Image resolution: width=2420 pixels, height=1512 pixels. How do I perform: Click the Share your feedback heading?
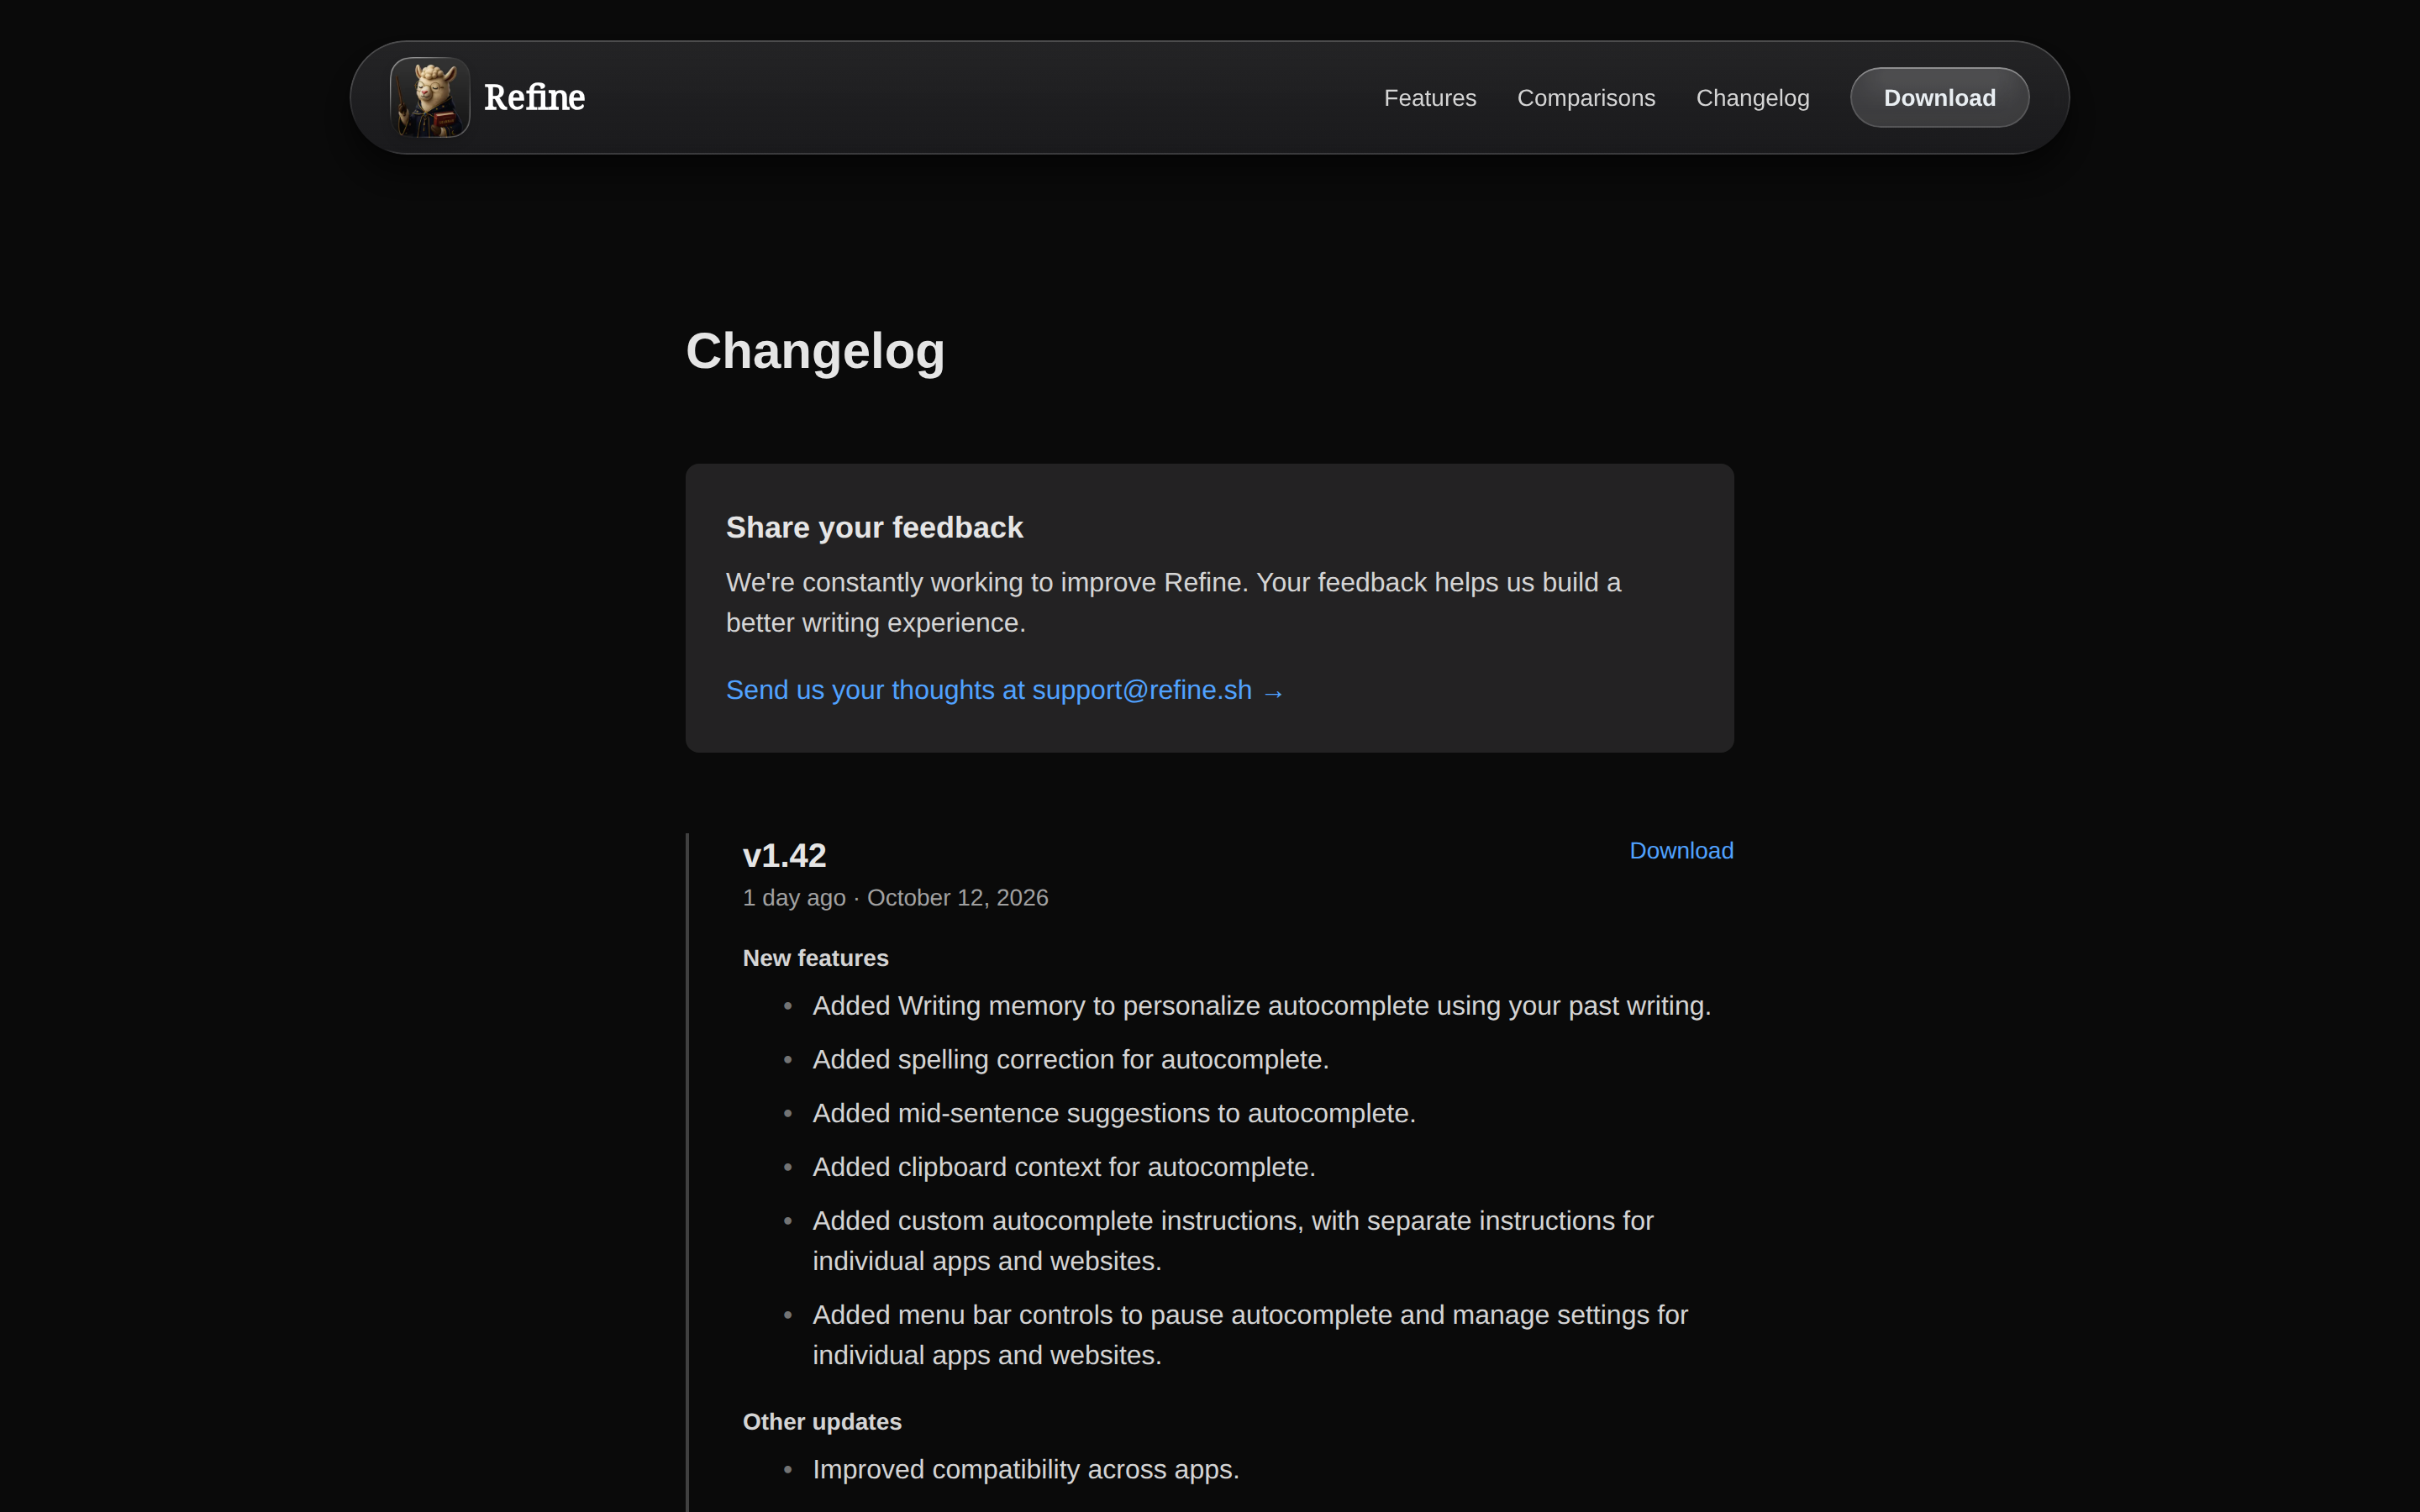click(x=874, y=527)
